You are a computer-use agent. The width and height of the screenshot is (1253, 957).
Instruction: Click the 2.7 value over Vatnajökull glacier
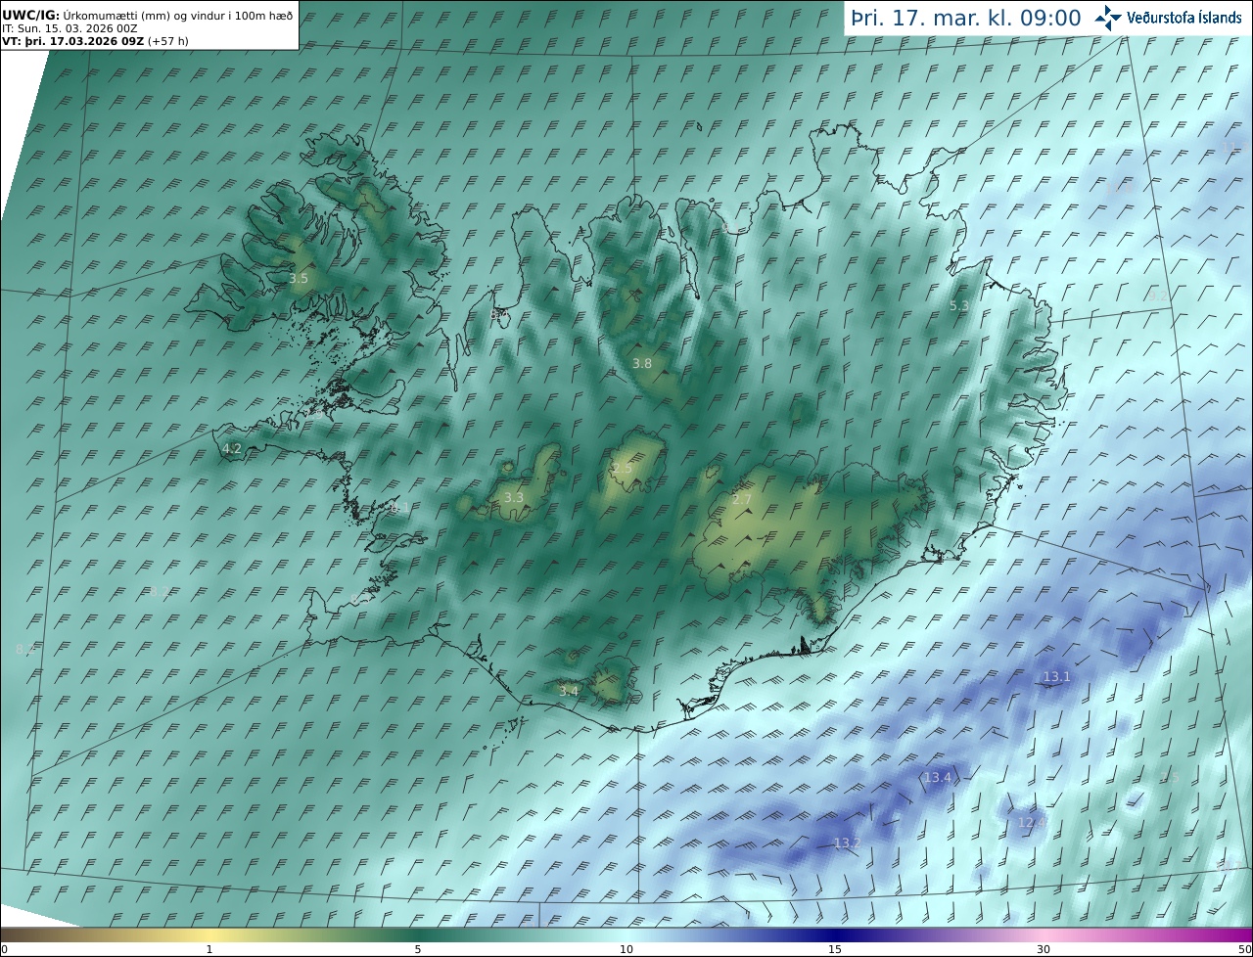[742, 500]
